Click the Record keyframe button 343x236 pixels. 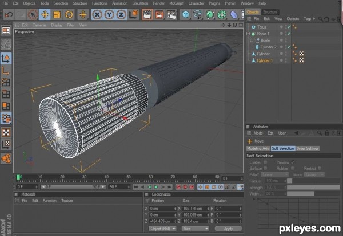(178, 187)
